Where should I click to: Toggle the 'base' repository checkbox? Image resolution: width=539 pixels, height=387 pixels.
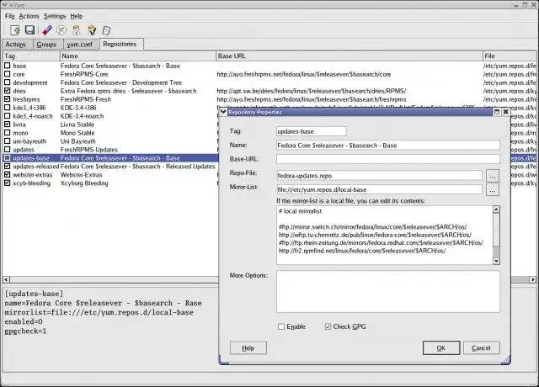[8, 66]
